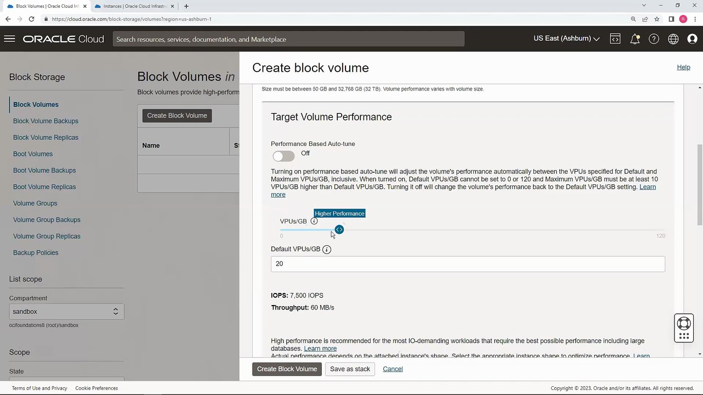Reload the page with browser refresh icon
This screenshot has width=703, height=395.
(x=31, y=19)
